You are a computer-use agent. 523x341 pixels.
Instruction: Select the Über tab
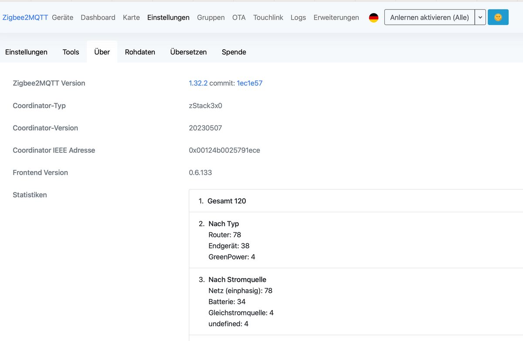tap(102, 52)
